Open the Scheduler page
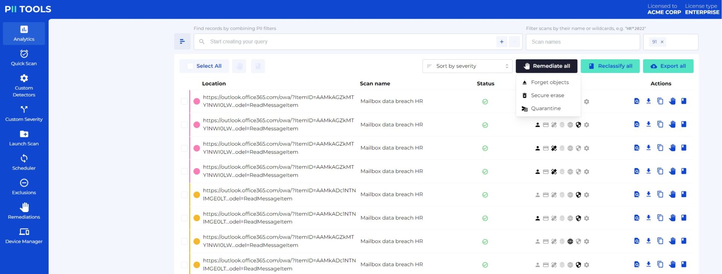Image resolution: width=722 pixels, height=274 pixels. click(24, 163)
